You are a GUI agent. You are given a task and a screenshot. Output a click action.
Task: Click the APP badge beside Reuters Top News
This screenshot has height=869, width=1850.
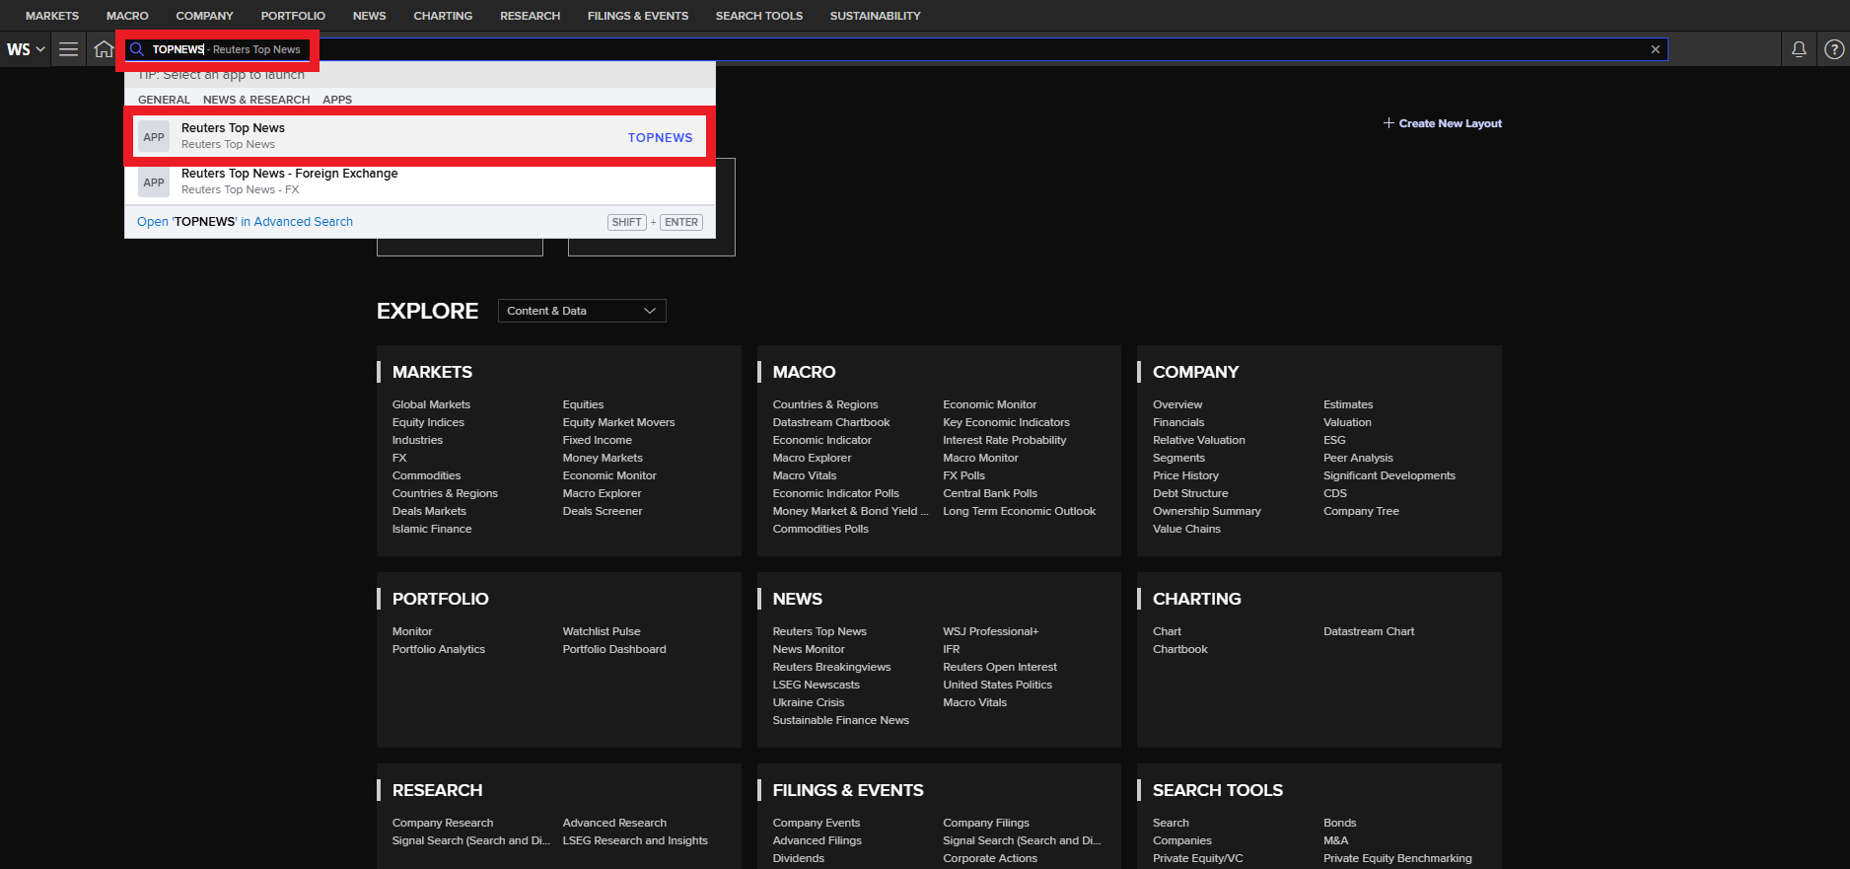(154, 137)
